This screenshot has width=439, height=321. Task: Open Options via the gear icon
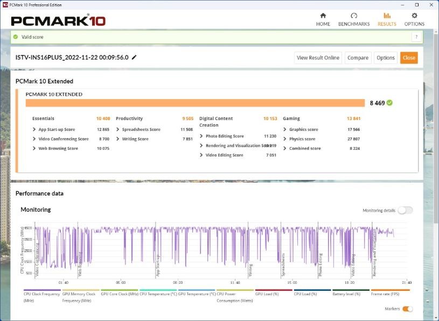tap(414, 16)
